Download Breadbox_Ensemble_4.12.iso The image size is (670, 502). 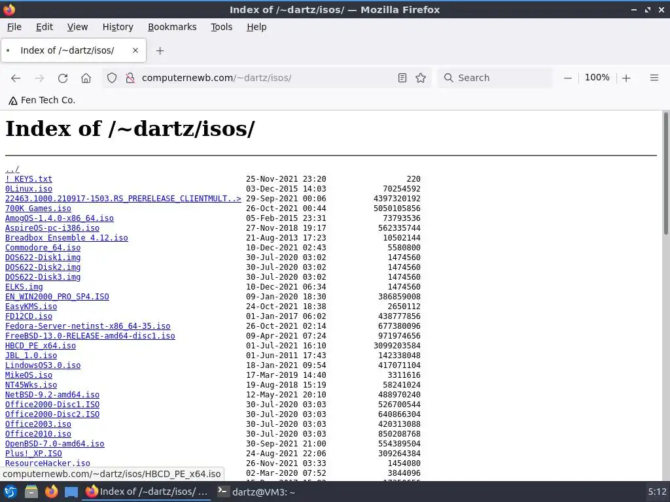[x=67, y=238]
